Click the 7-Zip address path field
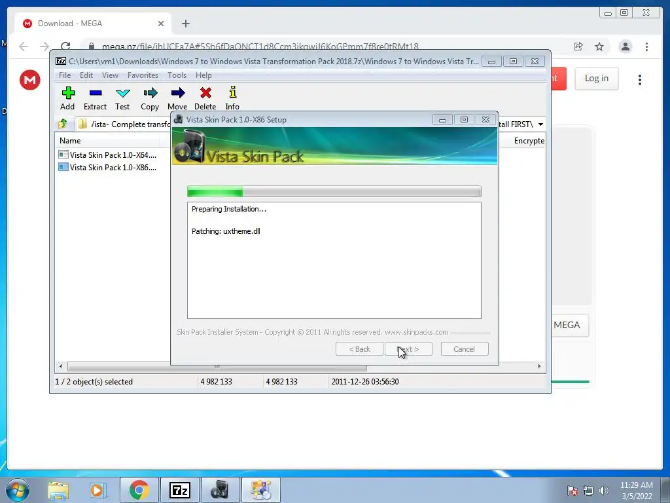Screen dimensions: 670x503 312,124
